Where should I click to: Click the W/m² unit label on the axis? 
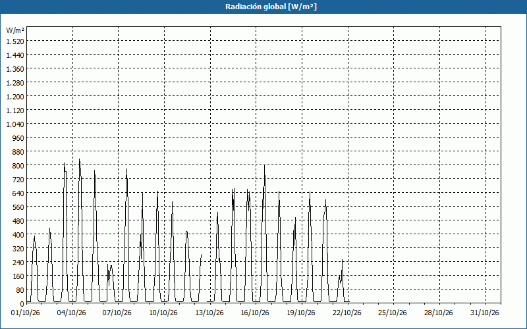(x=15, y=30)
